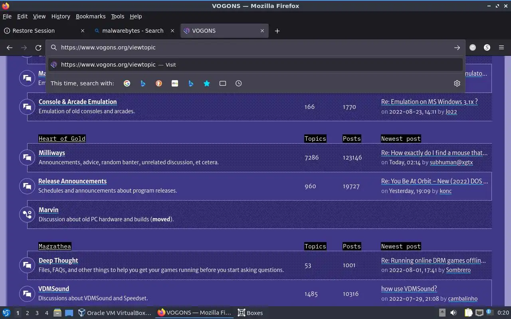This screenshot has height=319, width=511.
Task: Select the viewtopic Visit suggestion
Action: [x=255, y=65]
